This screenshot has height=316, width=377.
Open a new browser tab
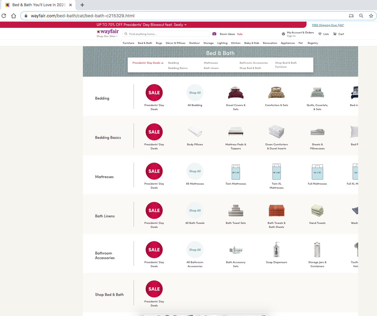pyautogui.click(x=82, y=5)
